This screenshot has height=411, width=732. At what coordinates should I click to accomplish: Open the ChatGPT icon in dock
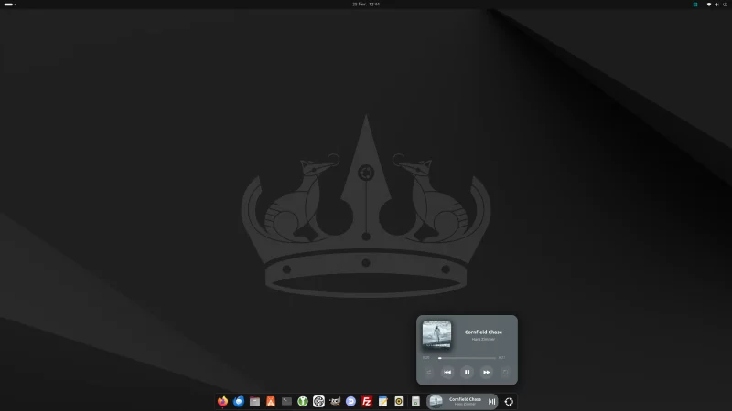pyautogui.click(x=318, y=401)
